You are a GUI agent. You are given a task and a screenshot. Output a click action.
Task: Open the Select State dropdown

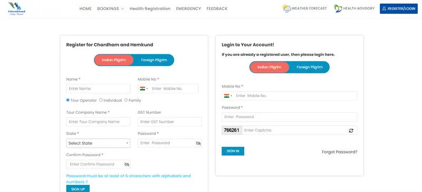tap(98, 143)
